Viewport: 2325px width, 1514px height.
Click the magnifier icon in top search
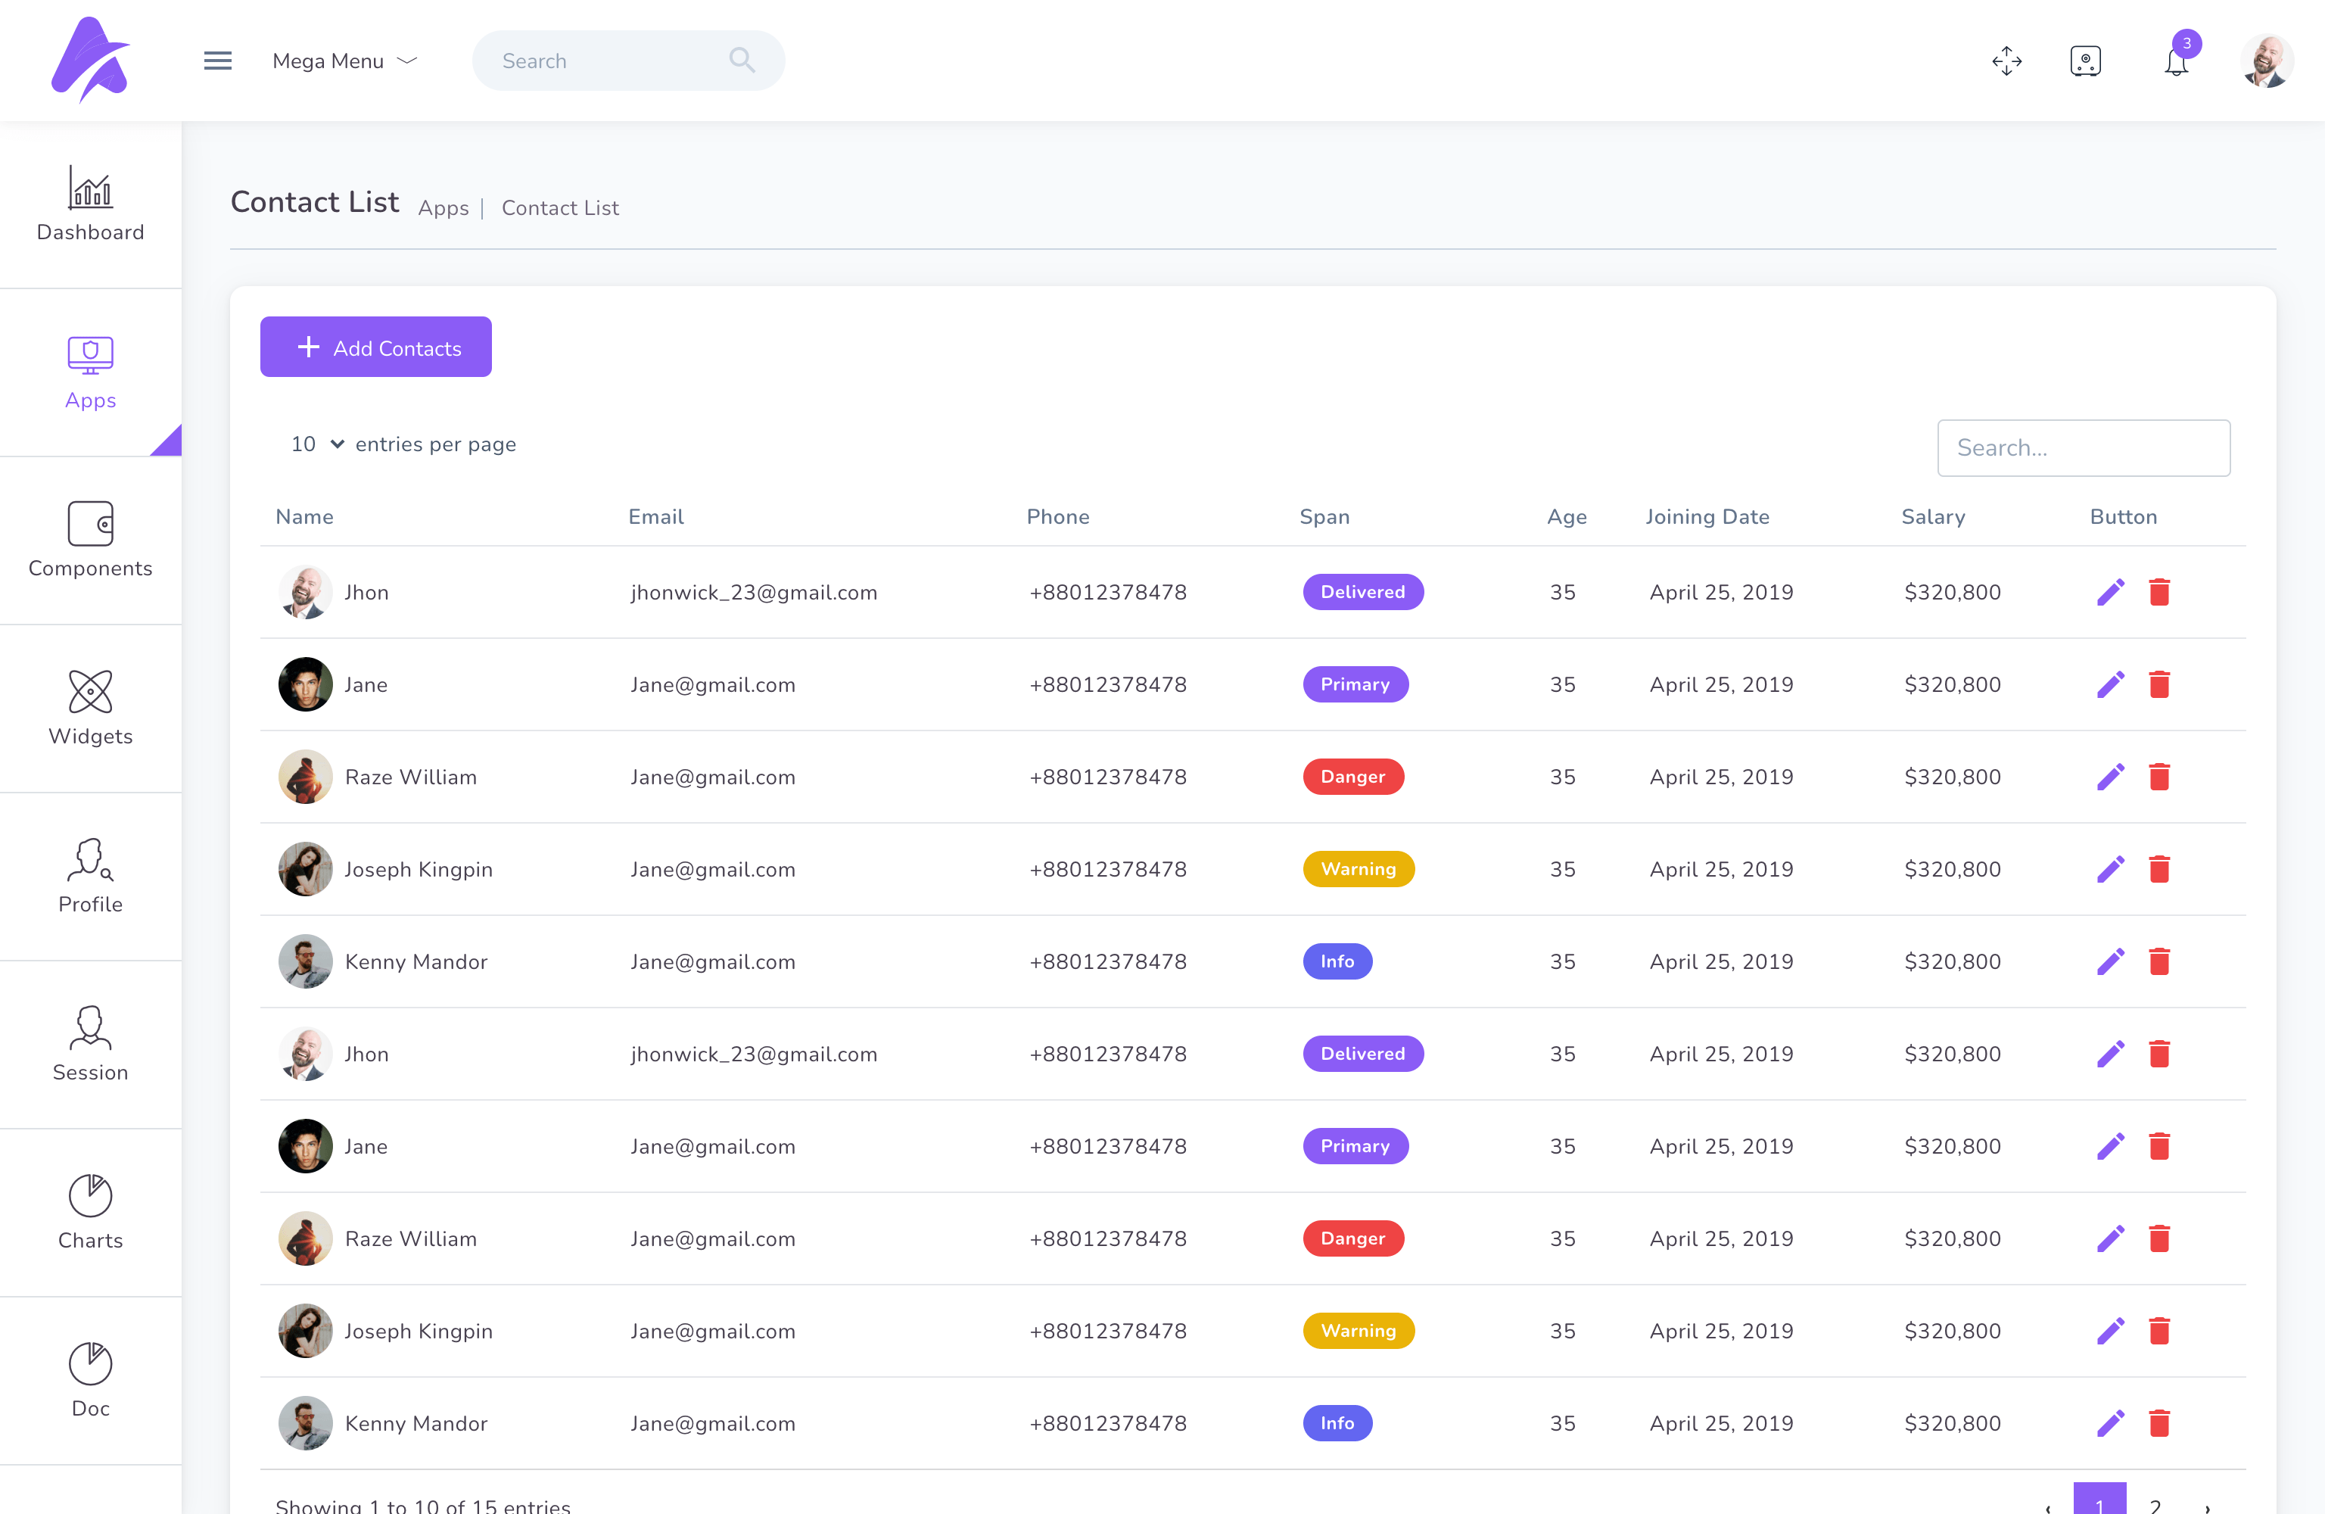coord(742,61)
